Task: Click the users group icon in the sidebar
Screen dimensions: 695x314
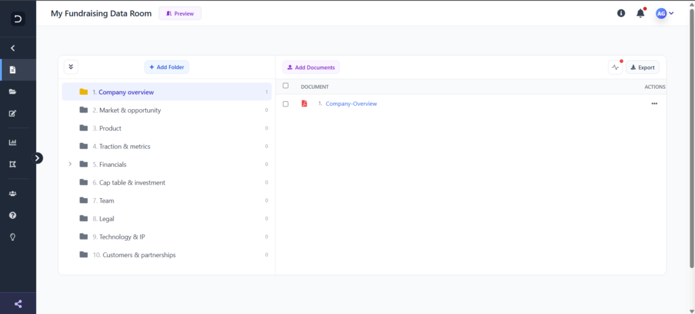Action: (12, 193)
